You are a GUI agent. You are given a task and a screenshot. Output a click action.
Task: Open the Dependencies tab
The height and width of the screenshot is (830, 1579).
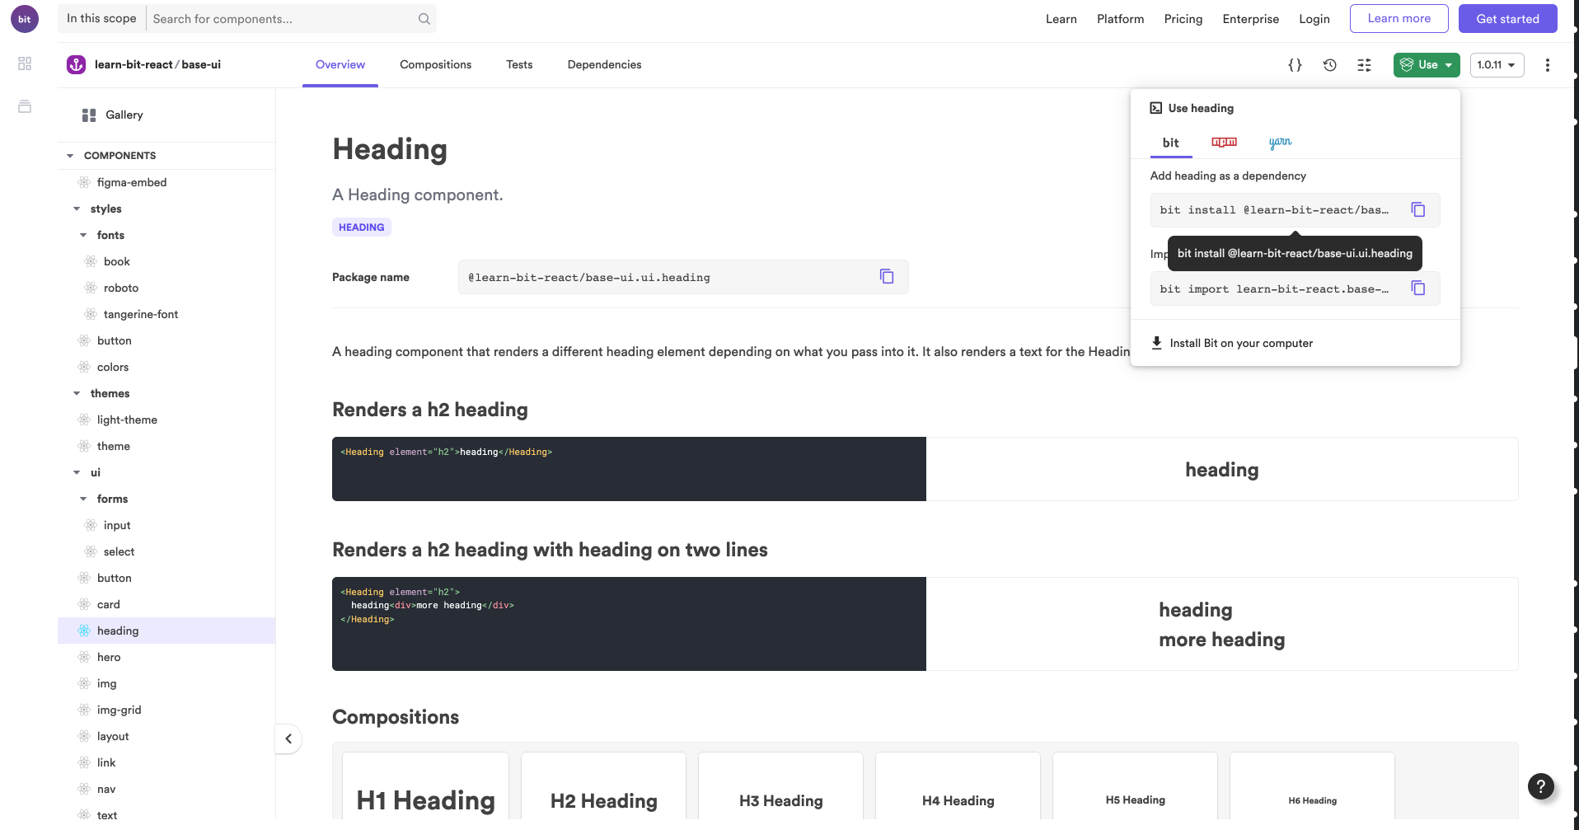click(603, 64)
